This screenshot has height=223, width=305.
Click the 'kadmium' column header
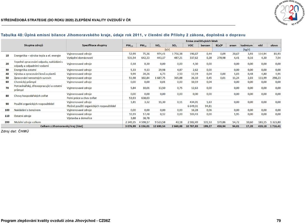click(x=246, y=45)
